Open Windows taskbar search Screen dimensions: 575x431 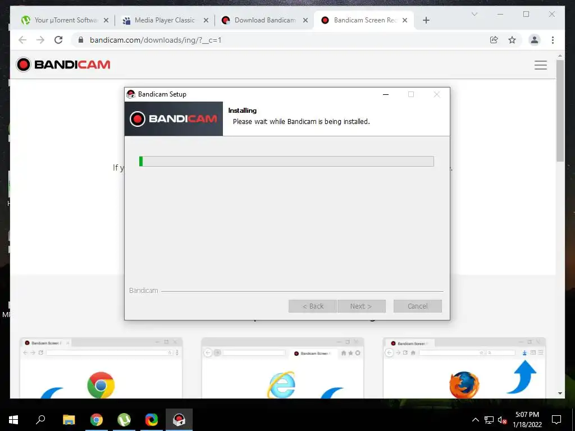(40, 420)
